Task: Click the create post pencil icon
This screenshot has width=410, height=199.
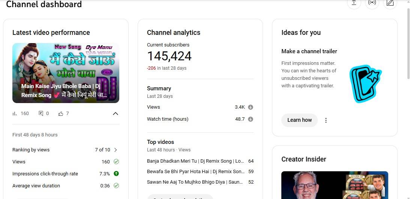Action: point(390,3)
